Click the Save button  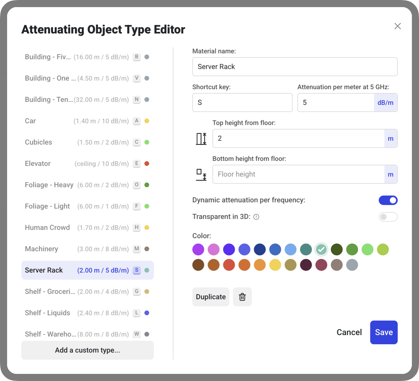click(x=383, y=332)
